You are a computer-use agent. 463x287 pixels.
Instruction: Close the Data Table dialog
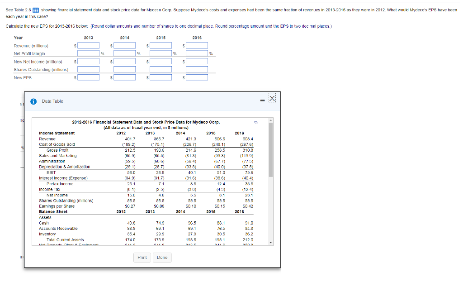[x=272, y=98]
